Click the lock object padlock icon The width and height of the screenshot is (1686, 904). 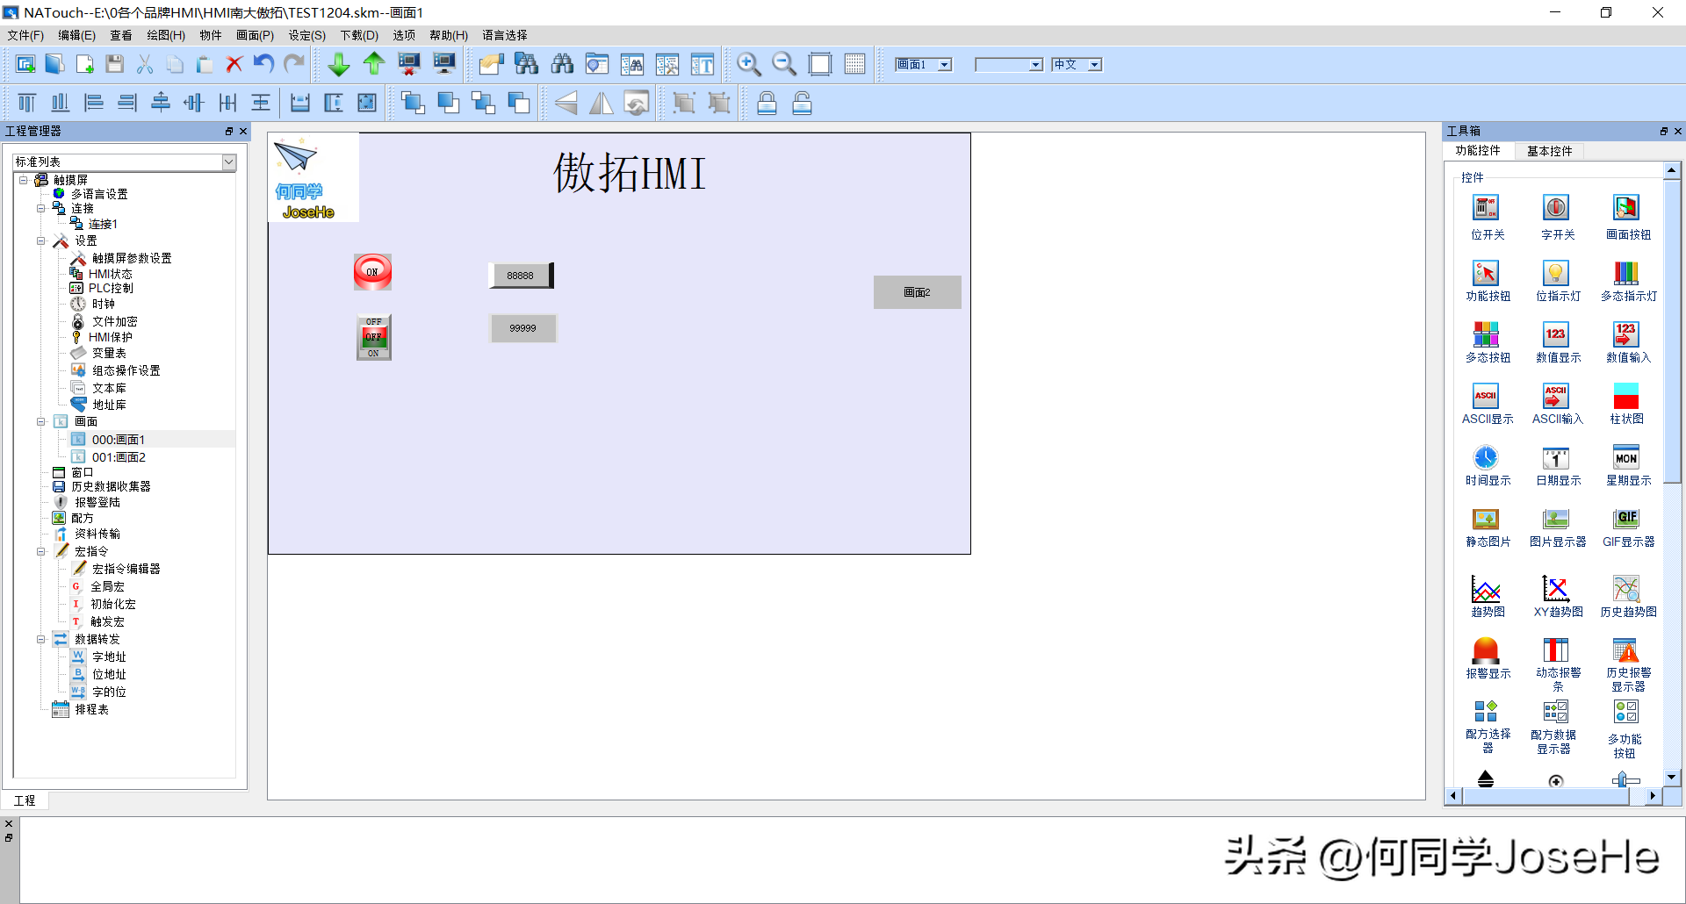[767, 104]
